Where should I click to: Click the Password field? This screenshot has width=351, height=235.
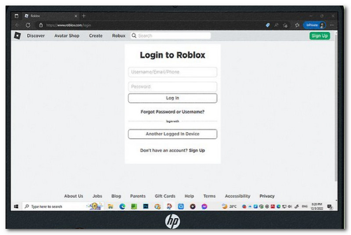[x=172, y=87]
